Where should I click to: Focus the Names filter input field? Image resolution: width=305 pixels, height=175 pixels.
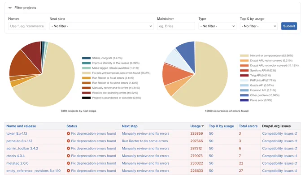point(27,26)
